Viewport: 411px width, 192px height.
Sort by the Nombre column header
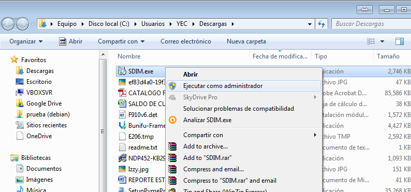129,56
